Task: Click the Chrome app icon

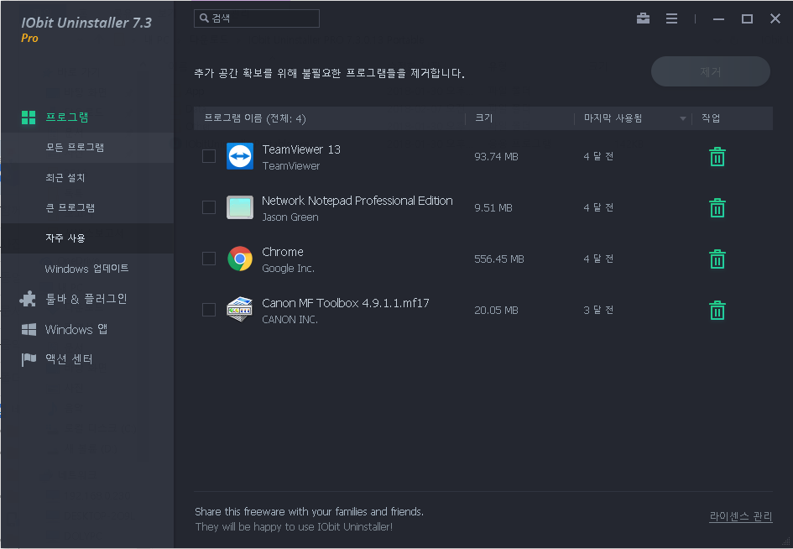Action: pos(240,259)
